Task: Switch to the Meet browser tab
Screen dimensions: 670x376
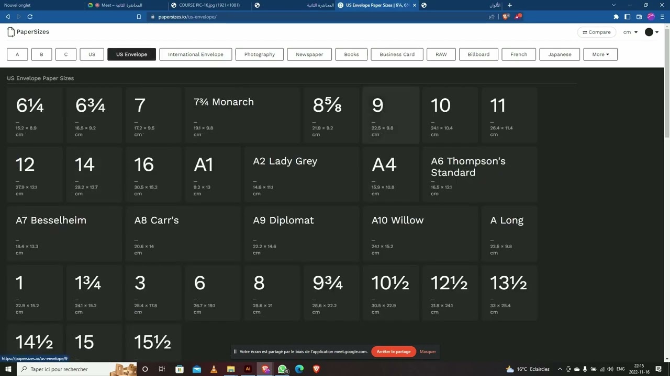Action: 126,5
